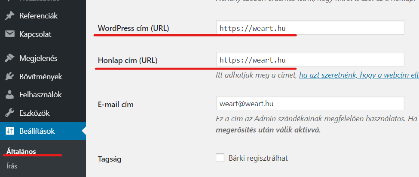
Task: Focus the Honlap cím URL field
Action: coord(310,60)
